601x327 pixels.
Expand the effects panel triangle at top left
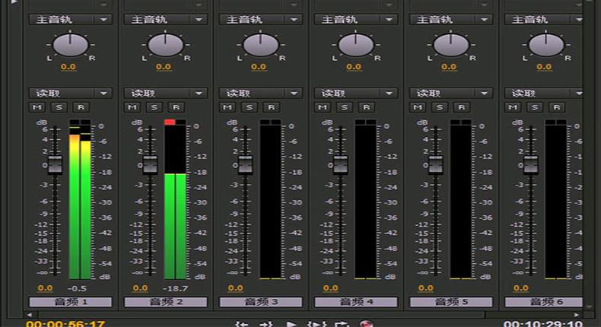[13, 2]
